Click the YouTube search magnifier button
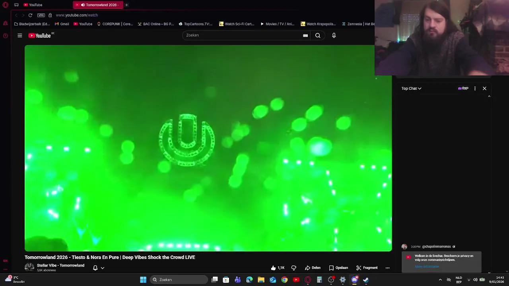 pyautogui.click(x=318, y=35)
